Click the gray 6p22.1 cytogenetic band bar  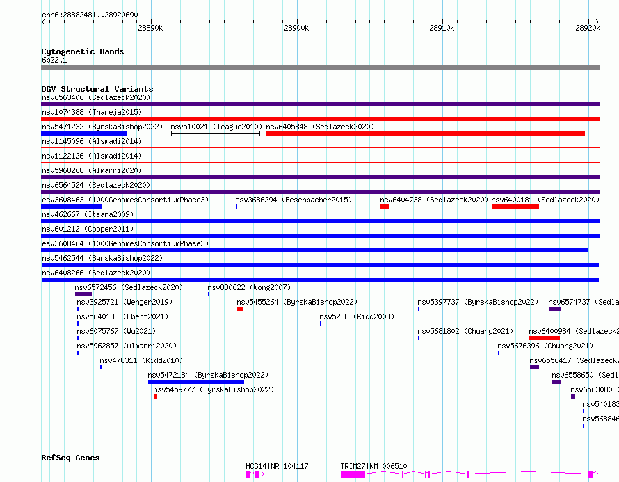click(x=320, y=67)
